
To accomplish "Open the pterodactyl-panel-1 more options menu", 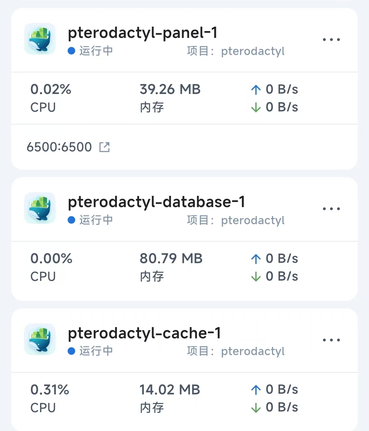I will coord(331,40).
